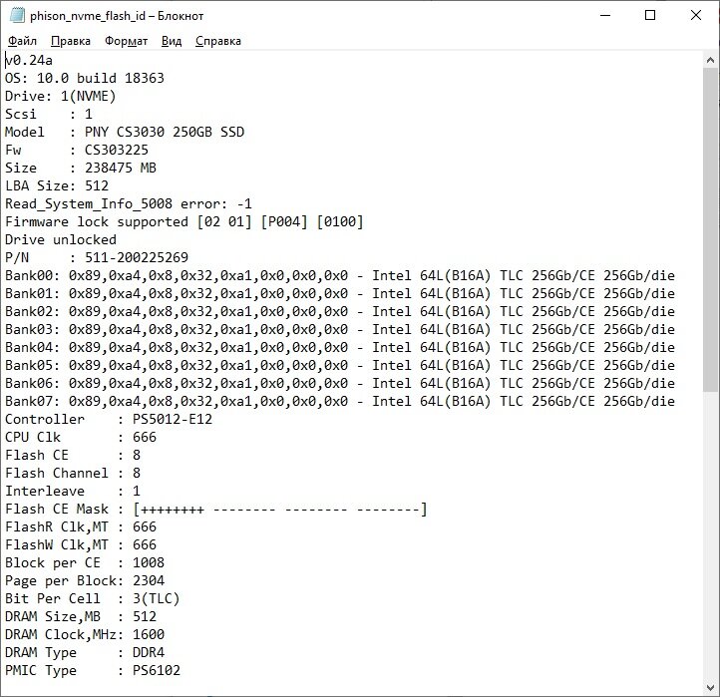Viewport: 720px width, 697px height.
Task: Maximize the Notepad window
Action: tap(650, 16)
